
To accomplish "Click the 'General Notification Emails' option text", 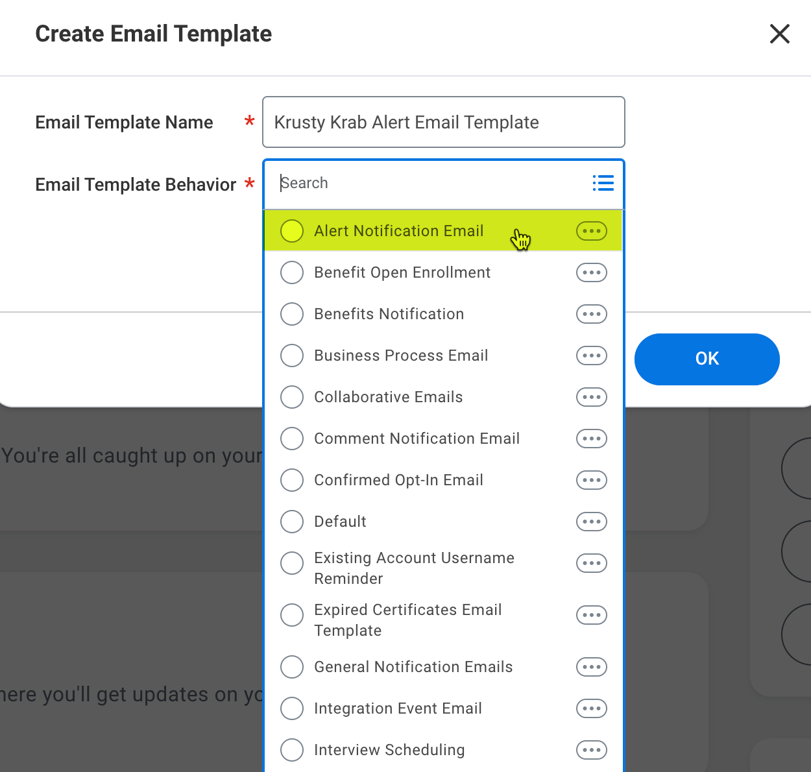I will pos(413,667).
